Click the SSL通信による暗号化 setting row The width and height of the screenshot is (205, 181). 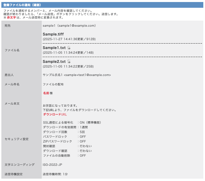coord(72,123)
